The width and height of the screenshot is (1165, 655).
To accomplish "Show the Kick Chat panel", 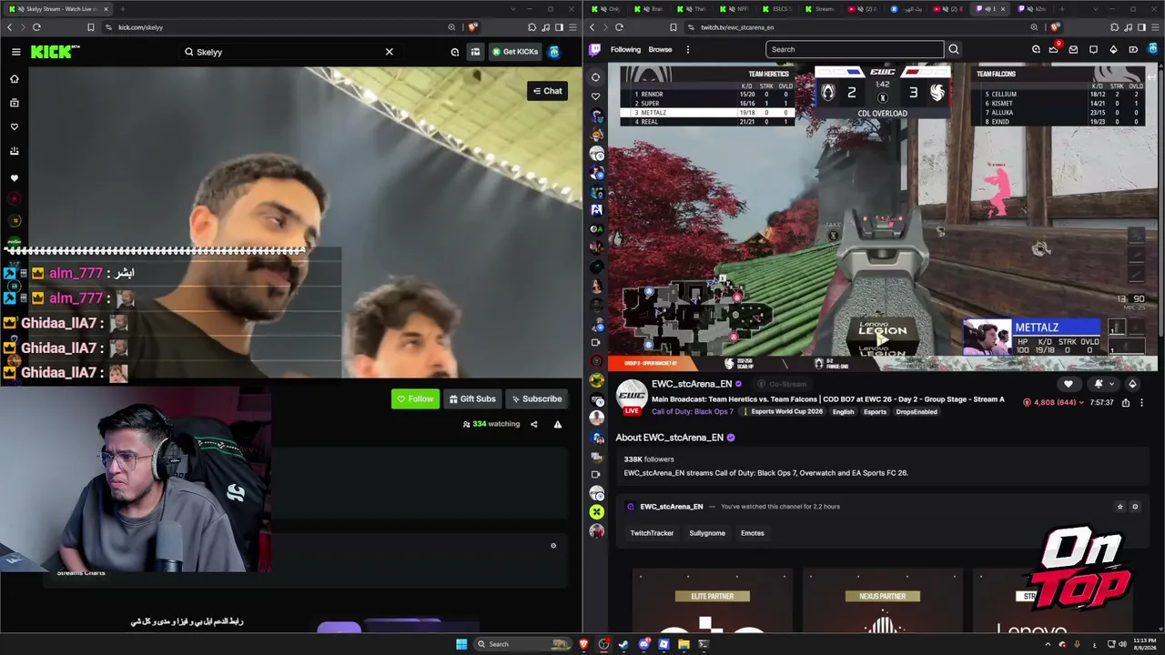I will click(547, 91).
